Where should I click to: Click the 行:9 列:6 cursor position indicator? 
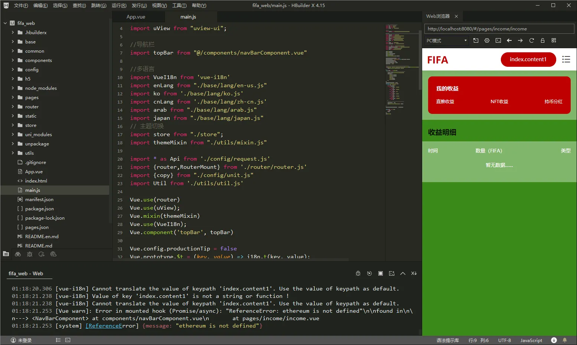479,340
